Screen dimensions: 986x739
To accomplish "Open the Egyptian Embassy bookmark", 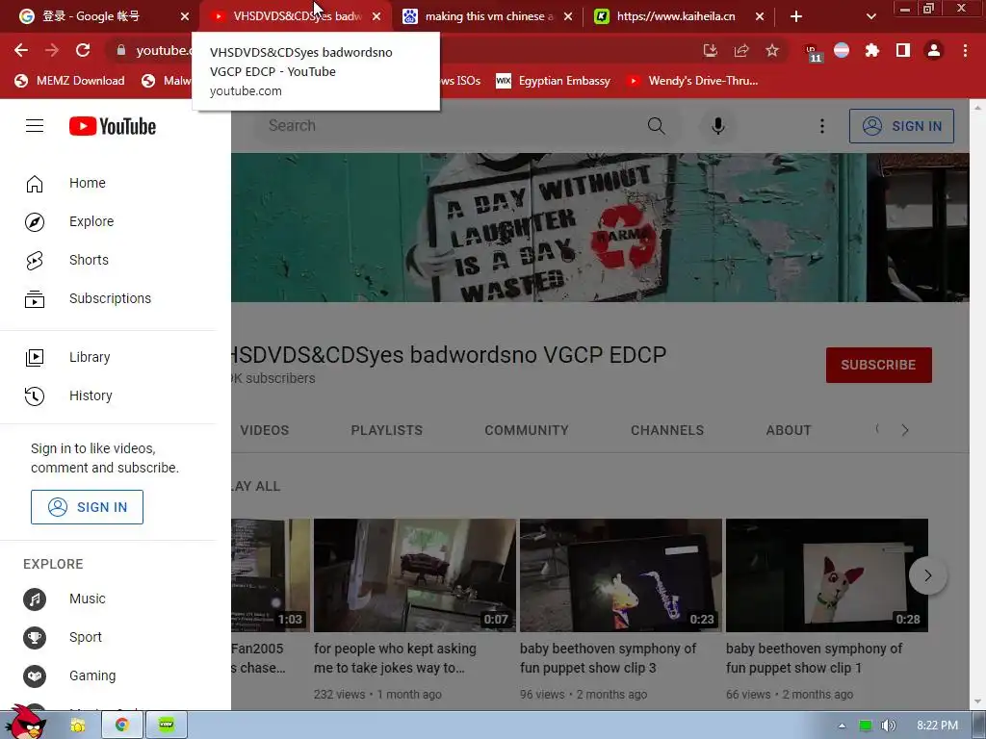I will (554, 81).
